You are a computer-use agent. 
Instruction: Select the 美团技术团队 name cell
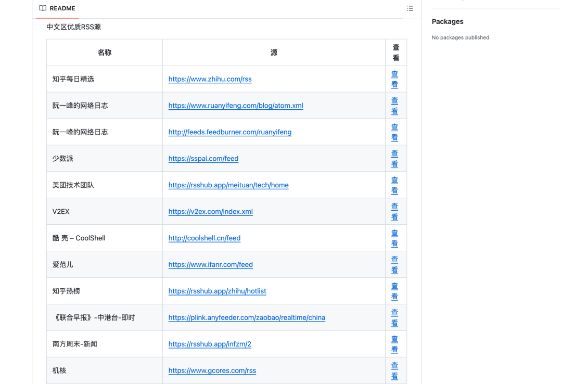pos(105,185)
